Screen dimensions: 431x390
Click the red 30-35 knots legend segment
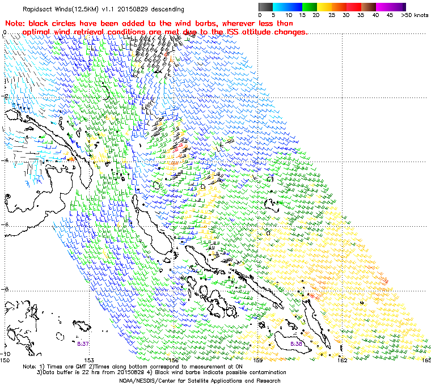coord(354,7)
